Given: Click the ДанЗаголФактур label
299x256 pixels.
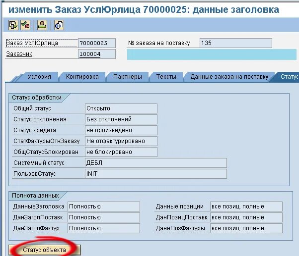Looking at the screenshot, I should tap(36, 228).
